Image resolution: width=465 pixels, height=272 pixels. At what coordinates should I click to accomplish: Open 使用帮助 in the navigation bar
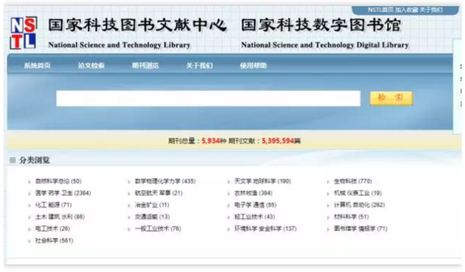click(253, 66)
